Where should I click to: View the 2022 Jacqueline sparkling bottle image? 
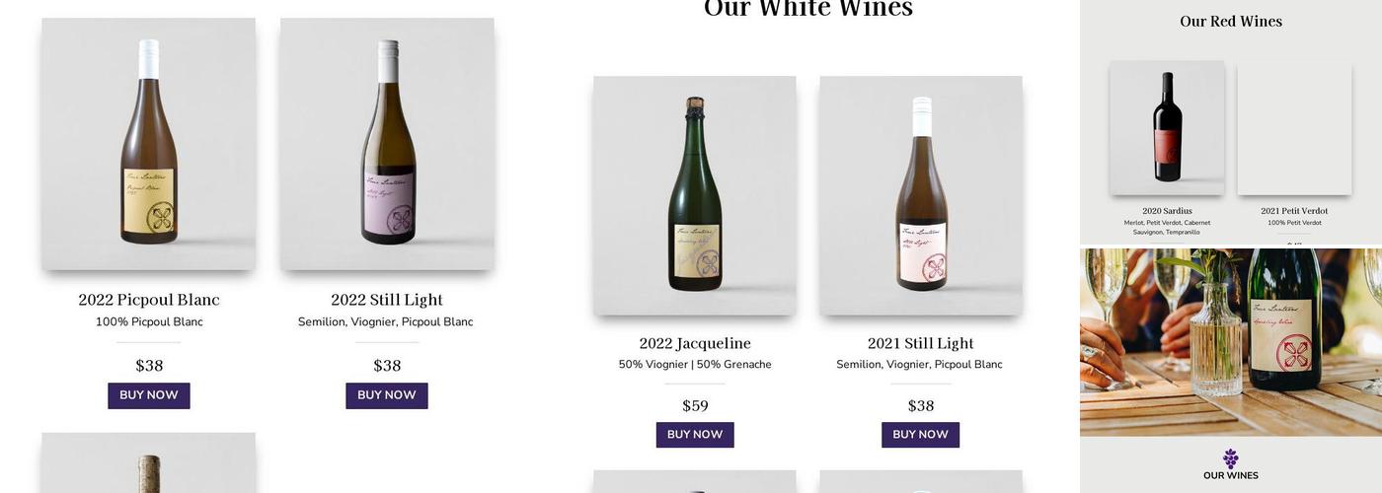(695, 195)
